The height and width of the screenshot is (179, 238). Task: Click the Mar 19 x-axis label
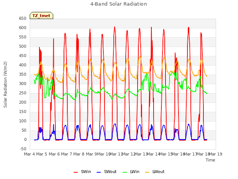(216, 154)
